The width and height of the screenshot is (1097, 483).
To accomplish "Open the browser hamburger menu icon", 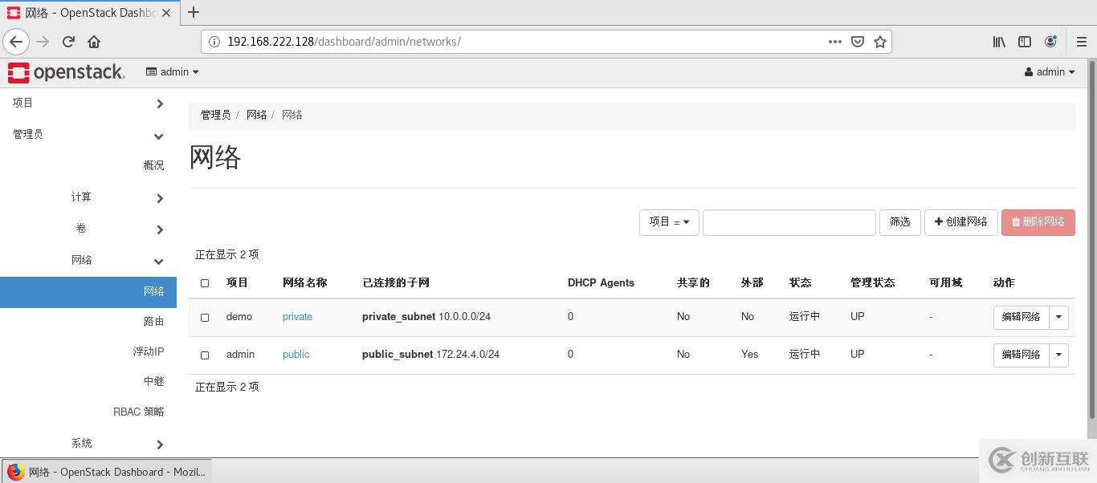I will click(1082, 42).
